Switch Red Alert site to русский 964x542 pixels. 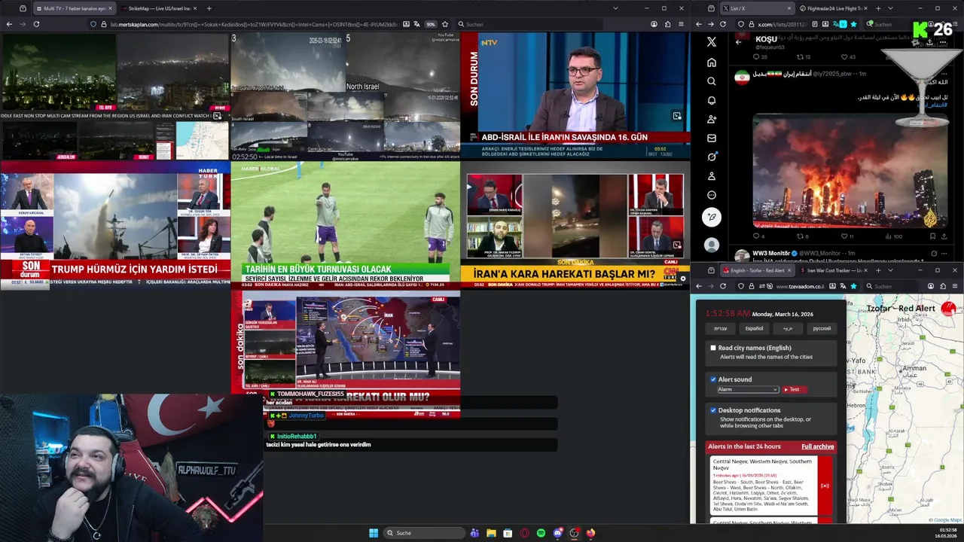tap(822, 328)
